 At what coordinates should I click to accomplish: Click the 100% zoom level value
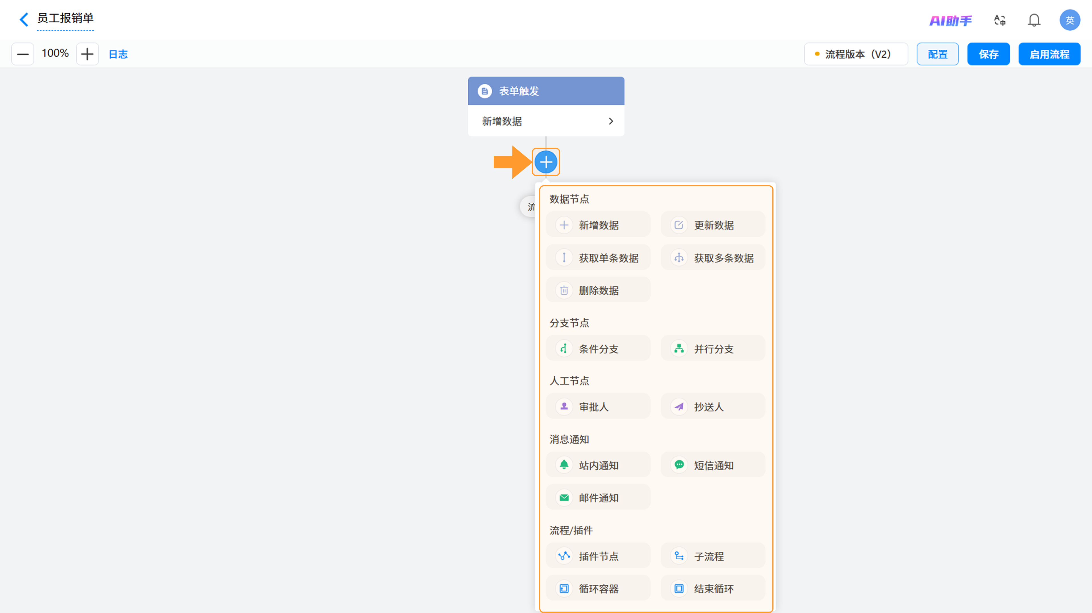55,53
